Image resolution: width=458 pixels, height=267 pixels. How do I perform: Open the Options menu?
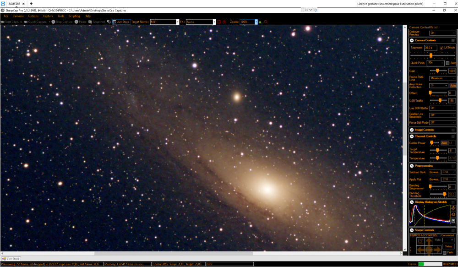click(33, 16)
